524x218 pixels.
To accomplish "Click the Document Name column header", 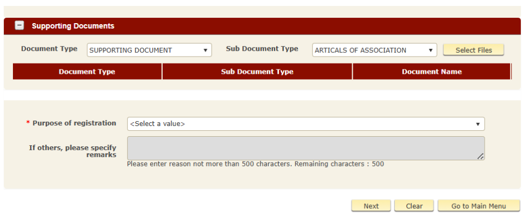I will (431, 72).
